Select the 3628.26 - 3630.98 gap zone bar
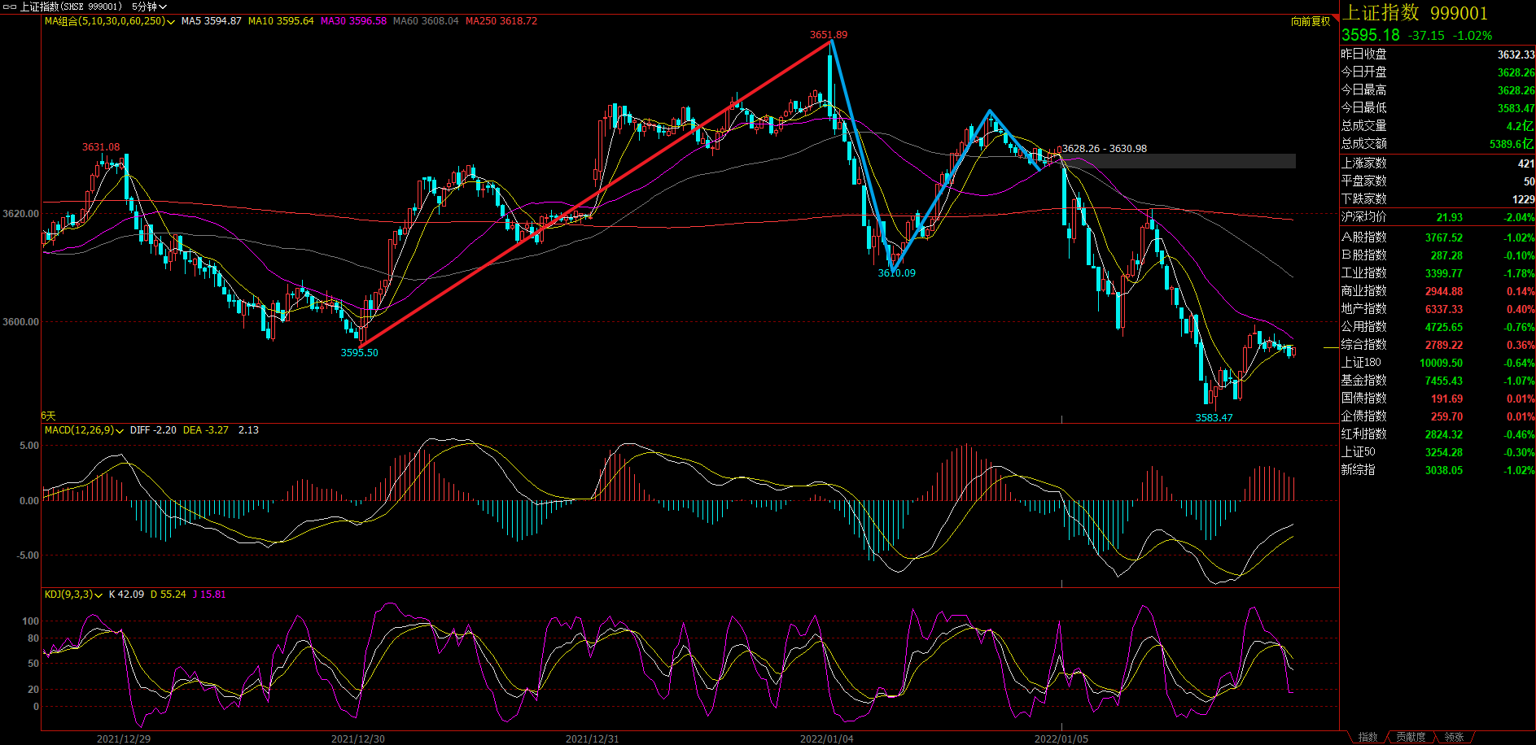This screenshot has height=745, width=1536. pyautogui.click(x=1179, y=161)
